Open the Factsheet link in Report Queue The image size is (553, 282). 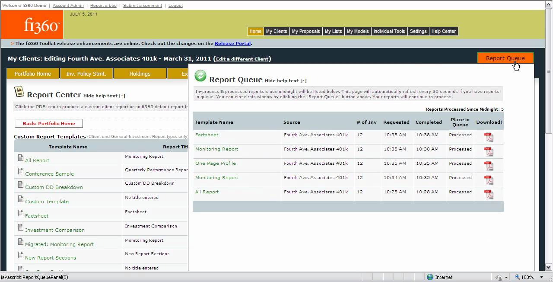point(207,135)
